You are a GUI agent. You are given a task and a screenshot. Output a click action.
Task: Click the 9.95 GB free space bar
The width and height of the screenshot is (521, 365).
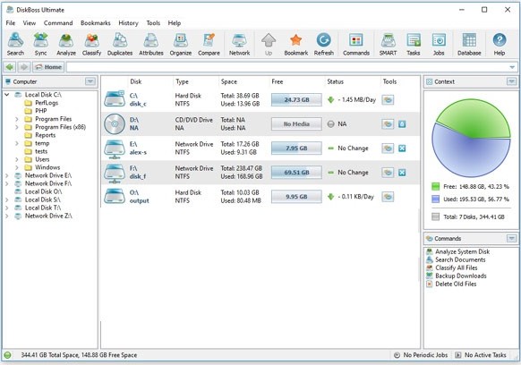296,197
